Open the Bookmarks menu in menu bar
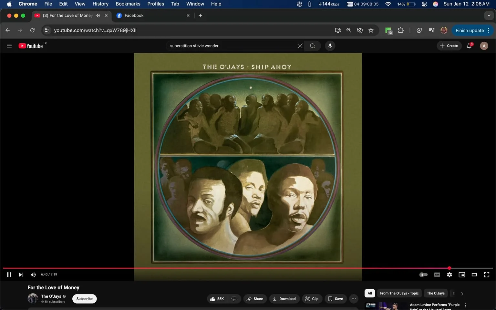The image size is (496, 310). click(128, 4)
